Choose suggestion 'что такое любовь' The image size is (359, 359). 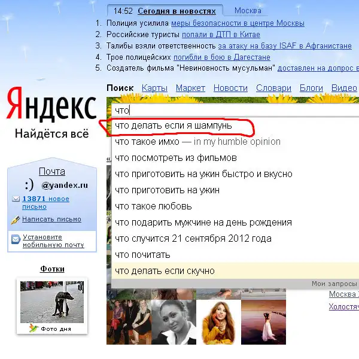pos(153,206)
